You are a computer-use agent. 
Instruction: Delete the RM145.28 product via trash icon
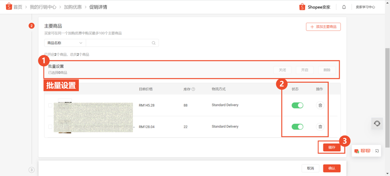tap(320, 106)
